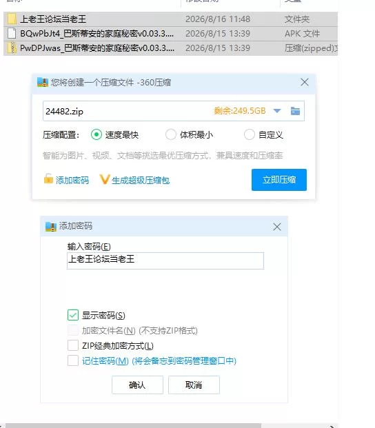Viewport: 375px width, 428px height.
Task: Click the date 2026/8/16 11:48
Action: (x=218, y=19)
